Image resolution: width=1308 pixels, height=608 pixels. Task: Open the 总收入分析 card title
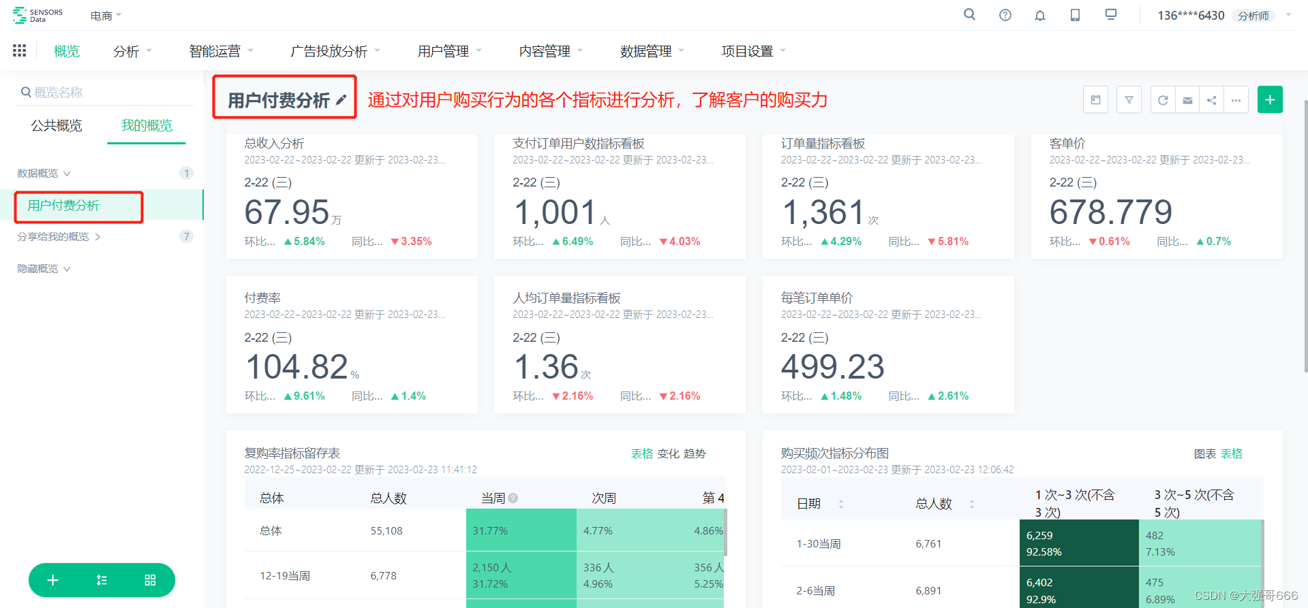coord(274,143)
